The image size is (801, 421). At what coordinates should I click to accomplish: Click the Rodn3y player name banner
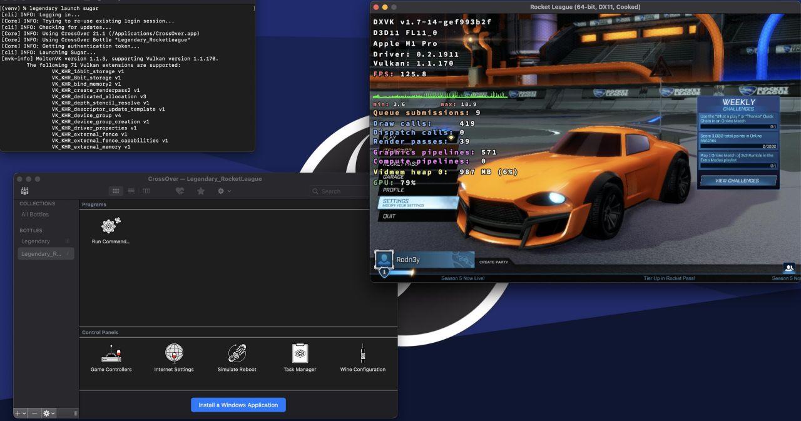pyautogui.click(x=434, y=260)
